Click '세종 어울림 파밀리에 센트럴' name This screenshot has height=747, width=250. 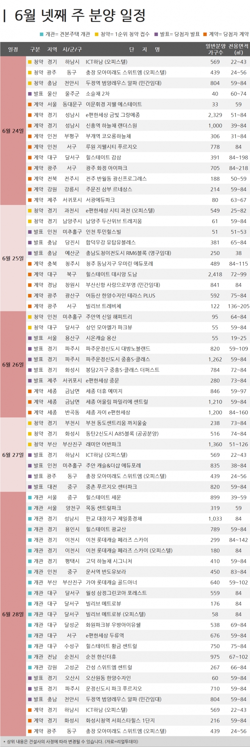[x=117, y=402]
